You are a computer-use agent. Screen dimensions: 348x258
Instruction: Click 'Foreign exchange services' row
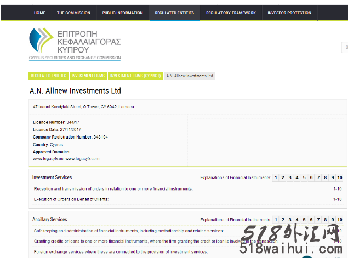tap(188, 252)
